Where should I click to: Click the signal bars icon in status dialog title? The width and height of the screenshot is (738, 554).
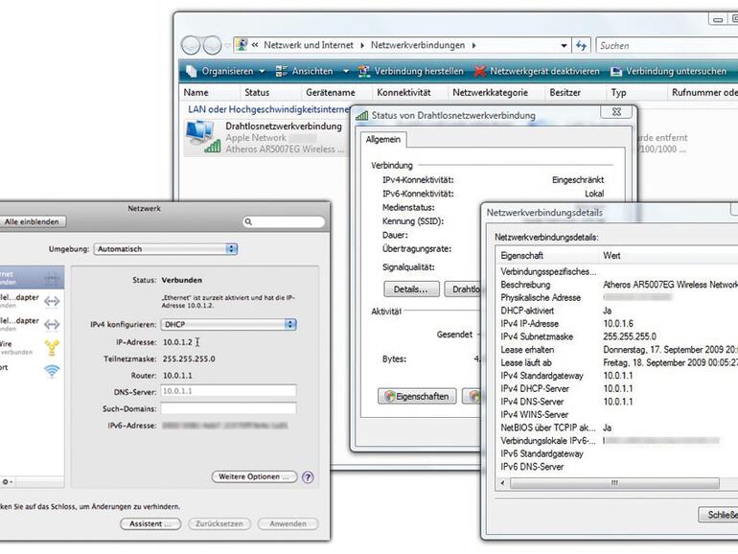click(361, 115)
